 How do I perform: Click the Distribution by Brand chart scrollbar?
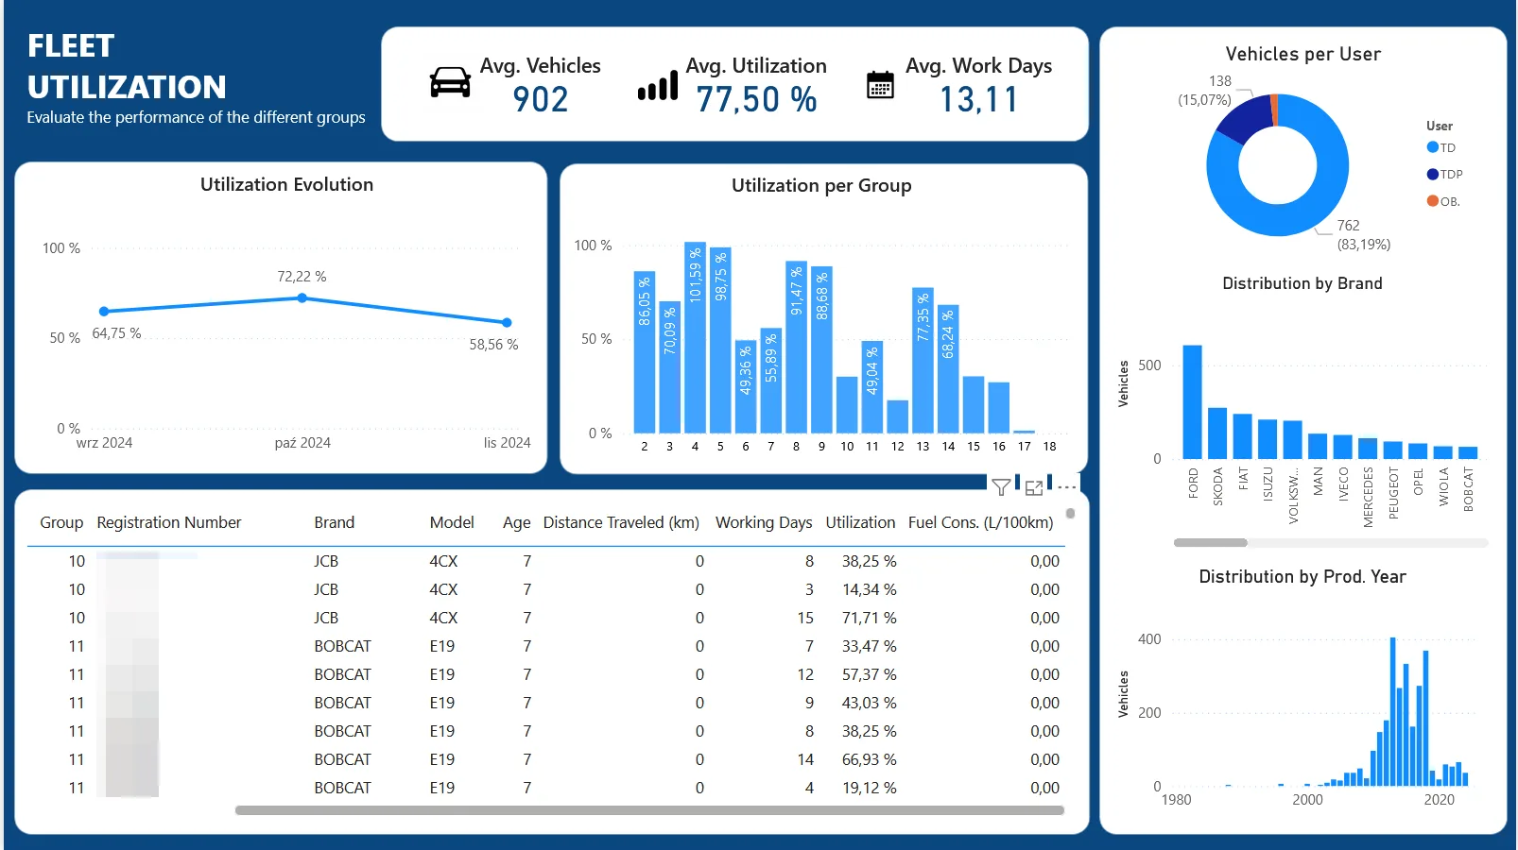[1210, 543]
